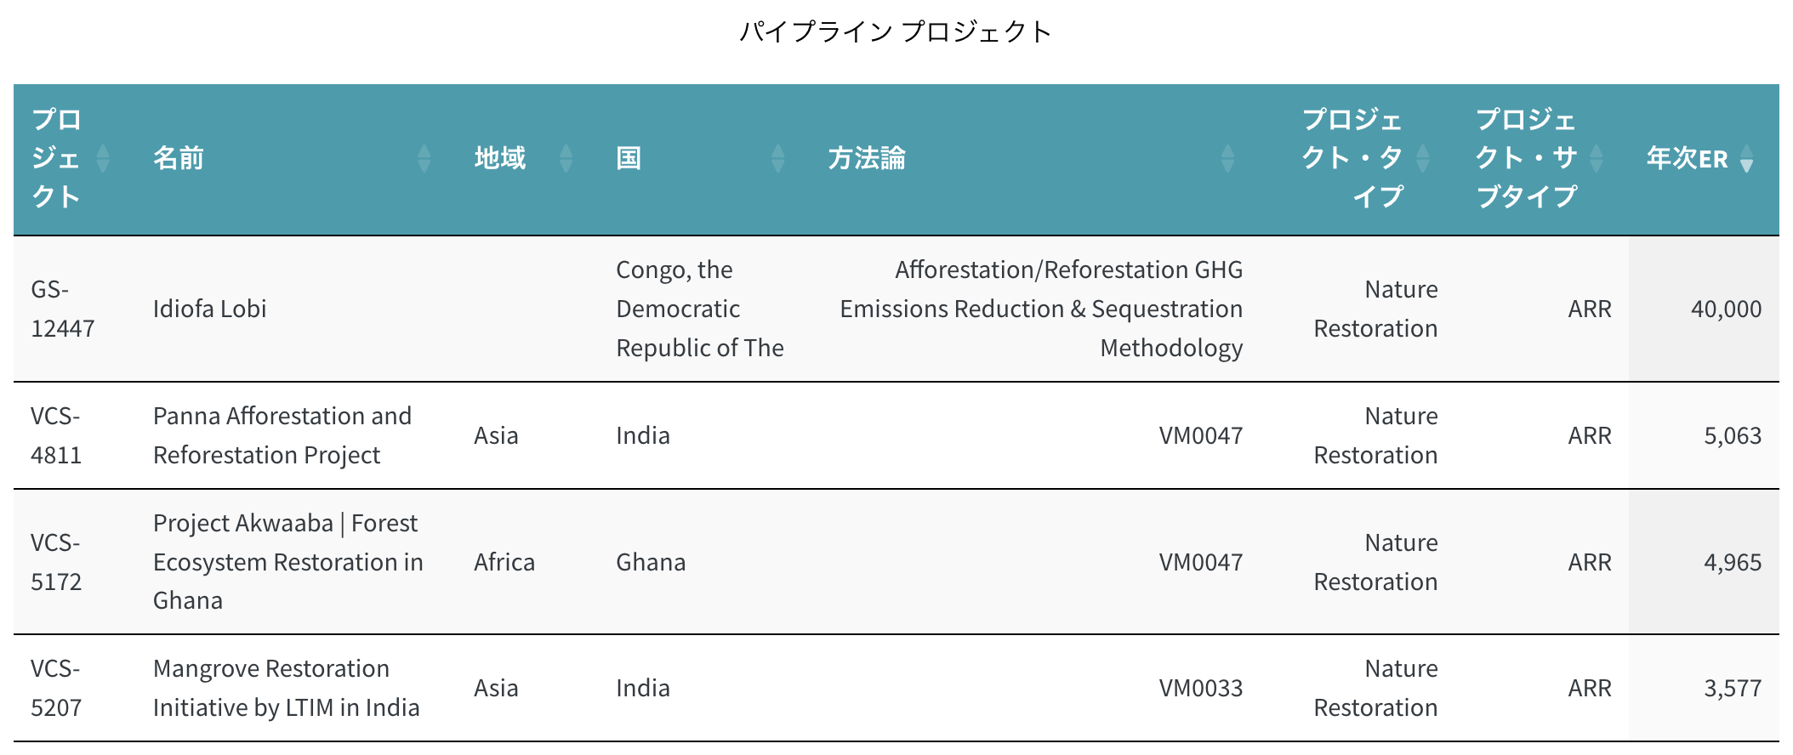The image size is (1793, 755).
Task: Click the 40,000 annual ER value
Action: 1726,309
